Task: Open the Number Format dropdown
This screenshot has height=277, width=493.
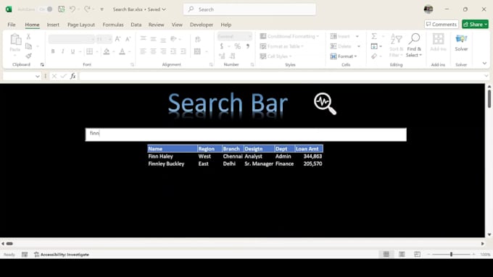Action: coord(249,36)
